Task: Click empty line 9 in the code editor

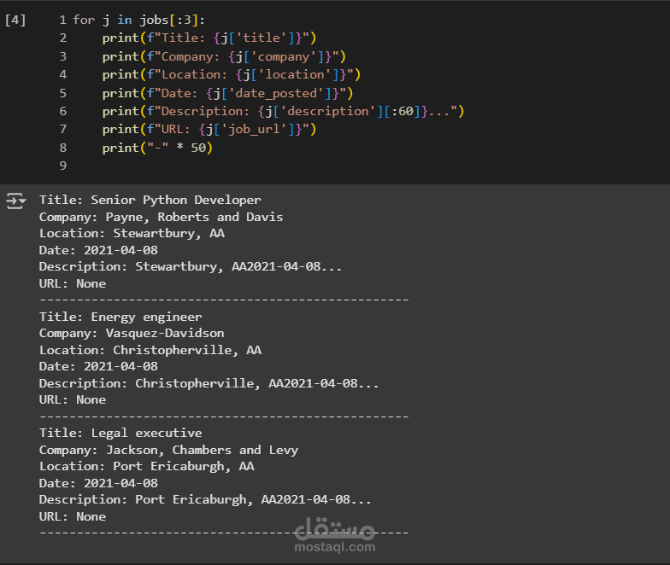Action: [x=256, y=166]
